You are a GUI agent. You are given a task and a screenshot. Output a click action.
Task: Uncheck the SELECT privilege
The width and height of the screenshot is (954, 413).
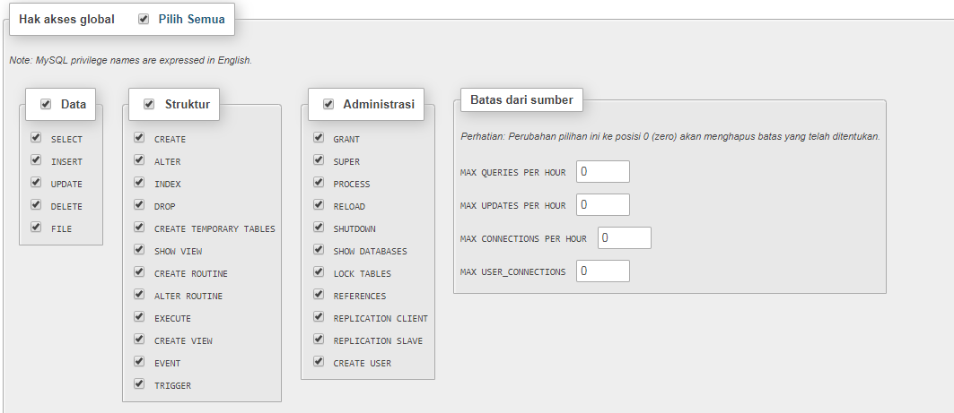36,138
